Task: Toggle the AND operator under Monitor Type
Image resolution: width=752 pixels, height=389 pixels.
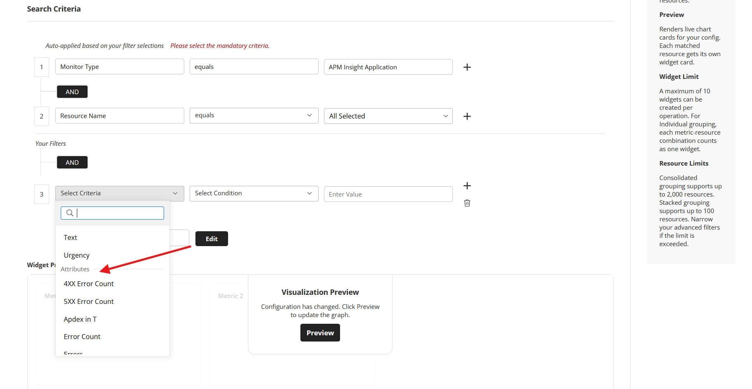Action: [72, 92]
